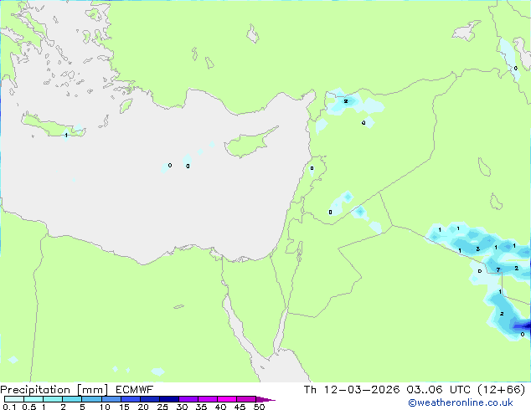531x410 pixels.
Task: Click the 40 mm magenta legend swatch
Action: click(227, 399)
